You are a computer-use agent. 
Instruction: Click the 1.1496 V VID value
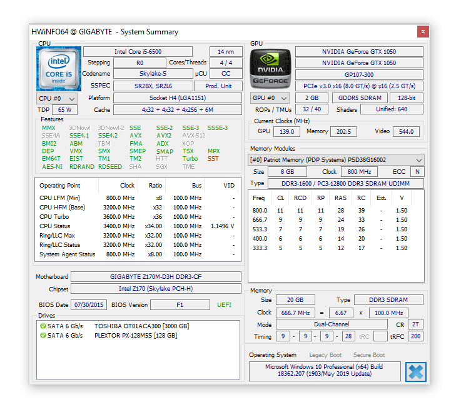click(222, 226)
